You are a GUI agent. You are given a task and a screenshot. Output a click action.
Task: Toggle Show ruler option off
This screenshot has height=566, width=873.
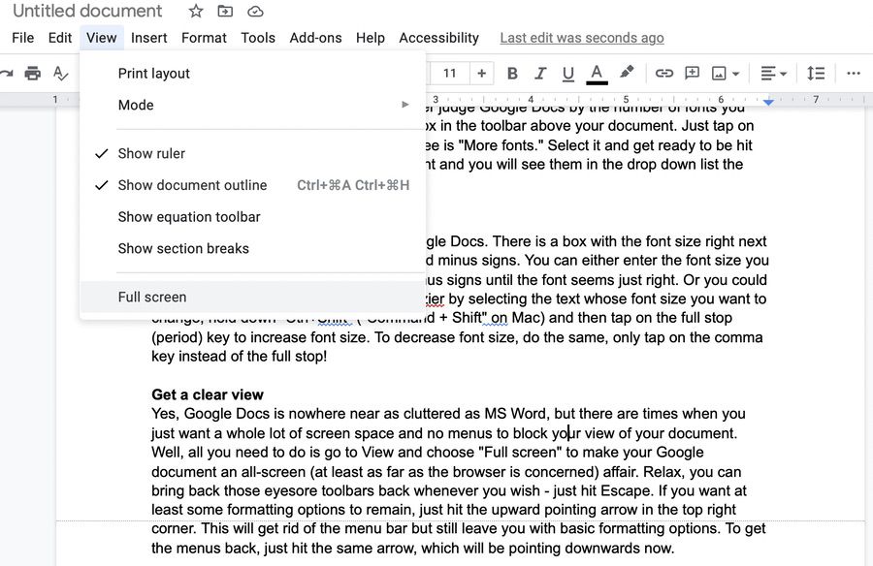tap(253, 153)
